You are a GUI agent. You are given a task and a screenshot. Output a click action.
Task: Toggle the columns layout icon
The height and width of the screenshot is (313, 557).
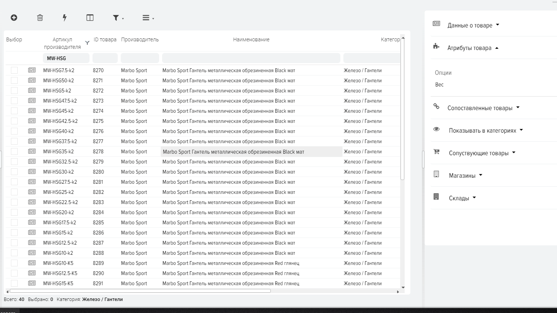[x=90, y=18]
